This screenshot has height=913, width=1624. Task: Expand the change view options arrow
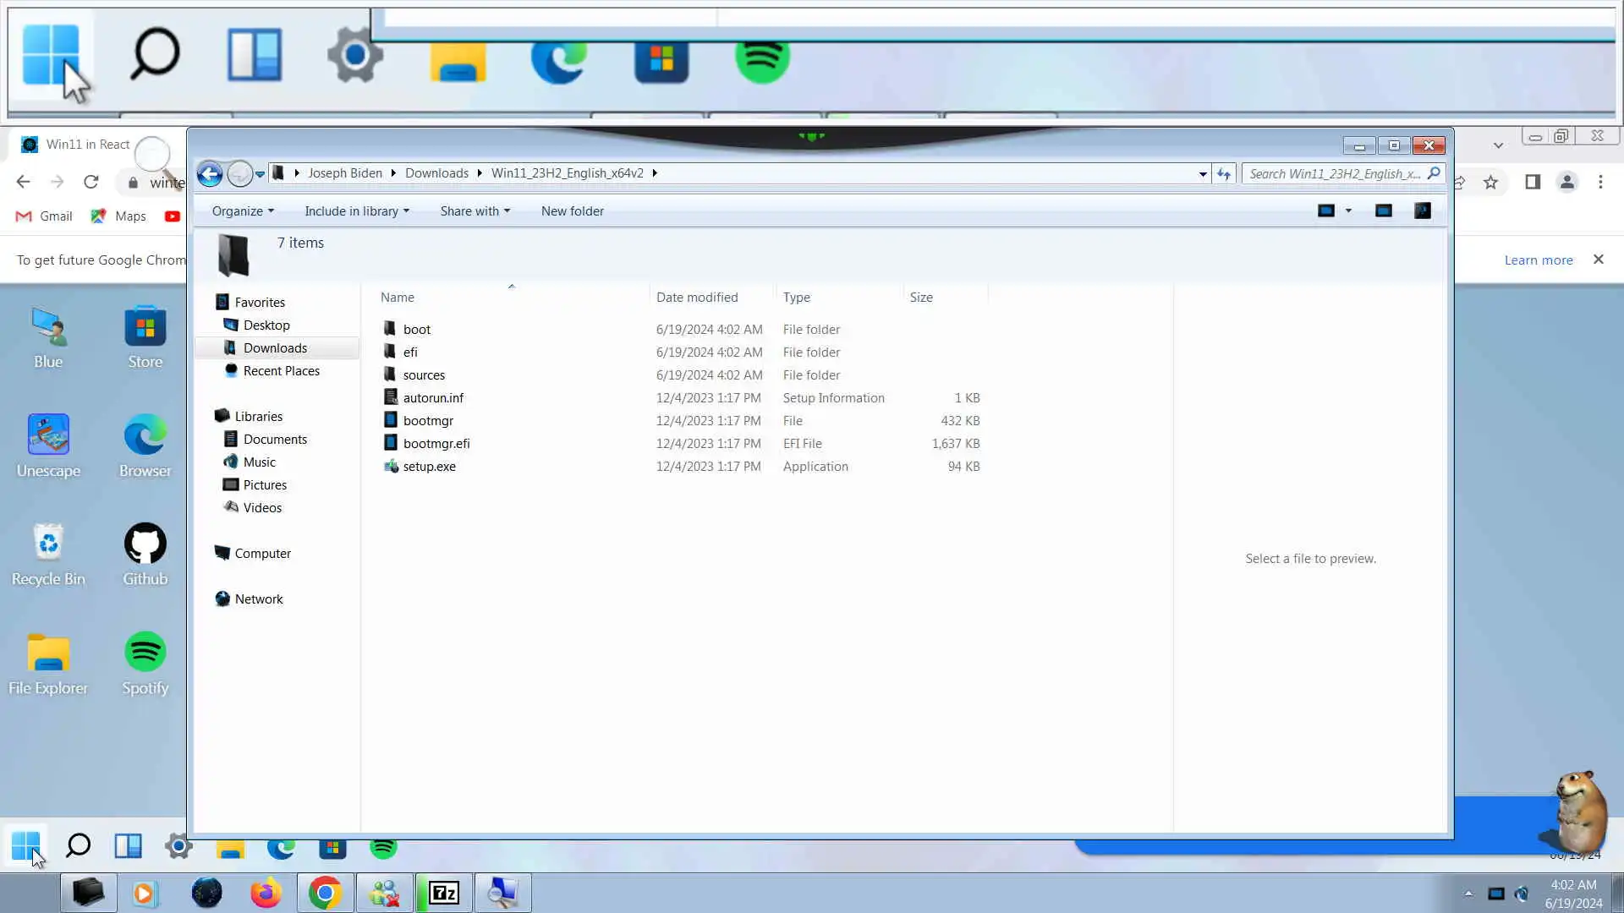[1348, 211]
